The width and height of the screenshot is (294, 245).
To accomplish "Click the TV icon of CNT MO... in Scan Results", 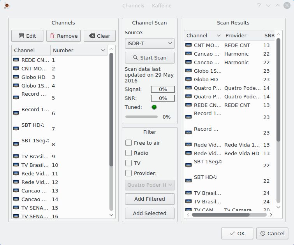I will click(x=188, y=45).
